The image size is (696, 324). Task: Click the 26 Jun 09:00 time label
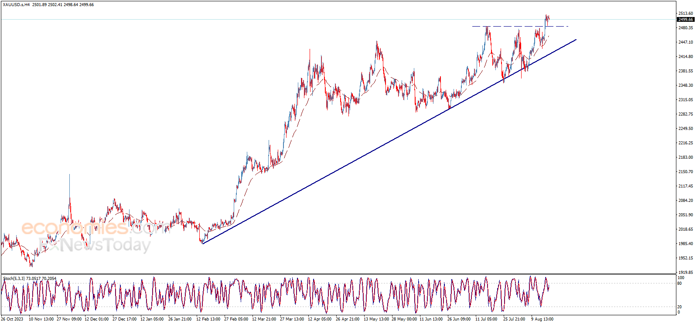(x=459, y=319)
